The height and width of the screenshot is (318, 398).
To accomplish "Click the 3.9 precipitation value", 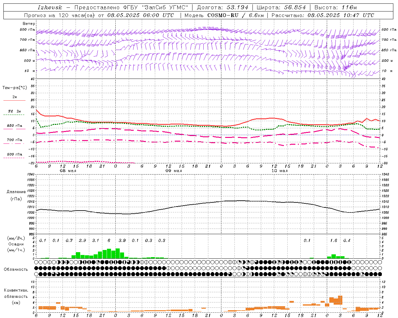I will point(122,240).
